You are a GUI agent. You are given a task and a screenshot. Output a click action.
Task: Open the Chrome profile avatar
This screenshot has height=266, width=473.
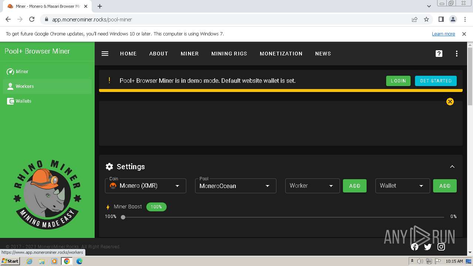coord(453,20)
